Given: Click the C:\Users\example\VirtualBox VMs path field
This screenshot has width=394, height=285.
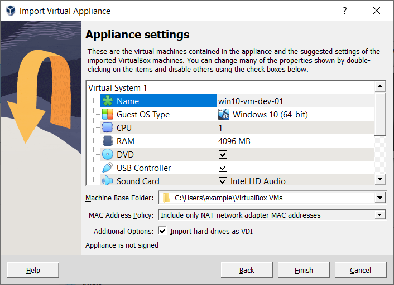Looking at the screenshot, I should (266, 198).
